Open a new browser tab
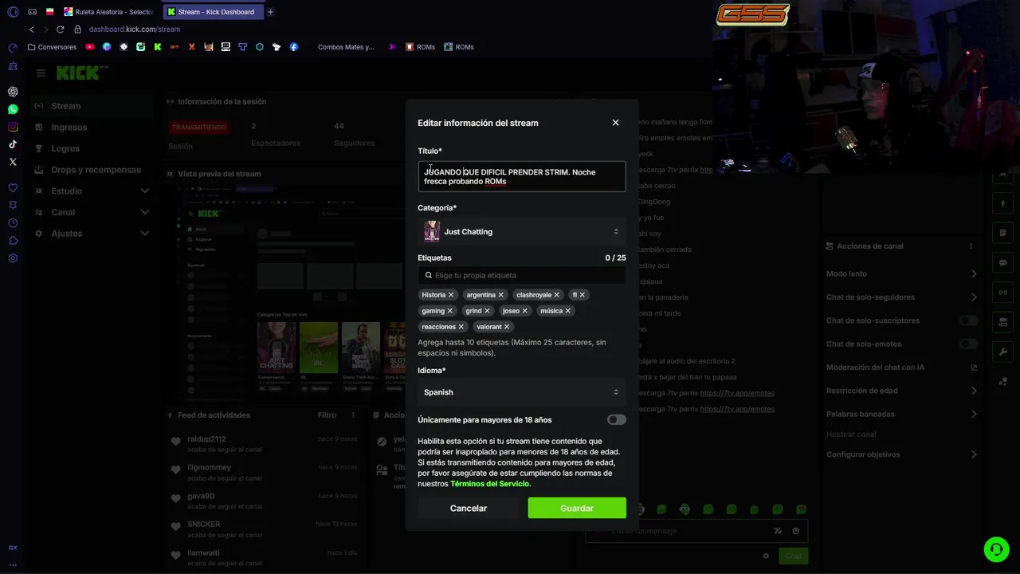1020x574 pixels. tap(270, 12)
